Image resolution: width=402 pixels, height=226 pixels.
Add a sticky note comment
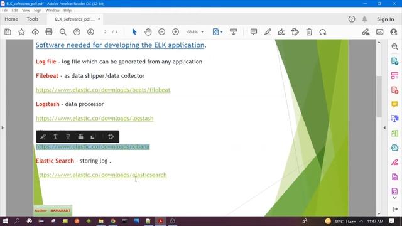(x=254, y=32)
